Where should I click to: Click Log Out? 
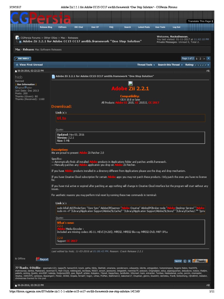pos(176,27)
